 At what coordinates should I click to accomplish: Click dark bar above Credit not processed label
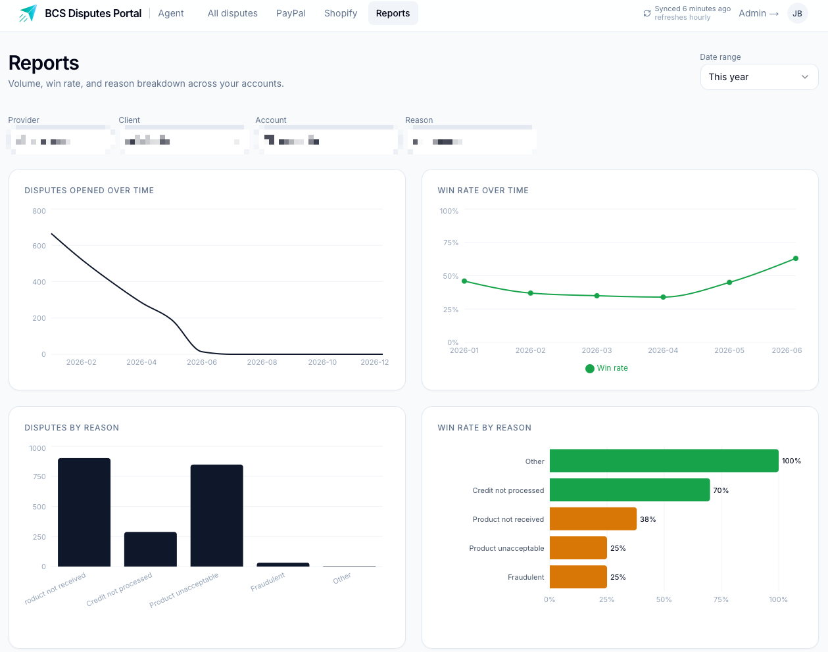point(151,549)
